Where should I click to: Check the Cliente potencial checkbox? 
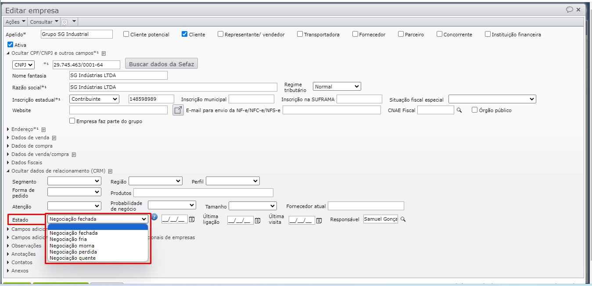126,34
